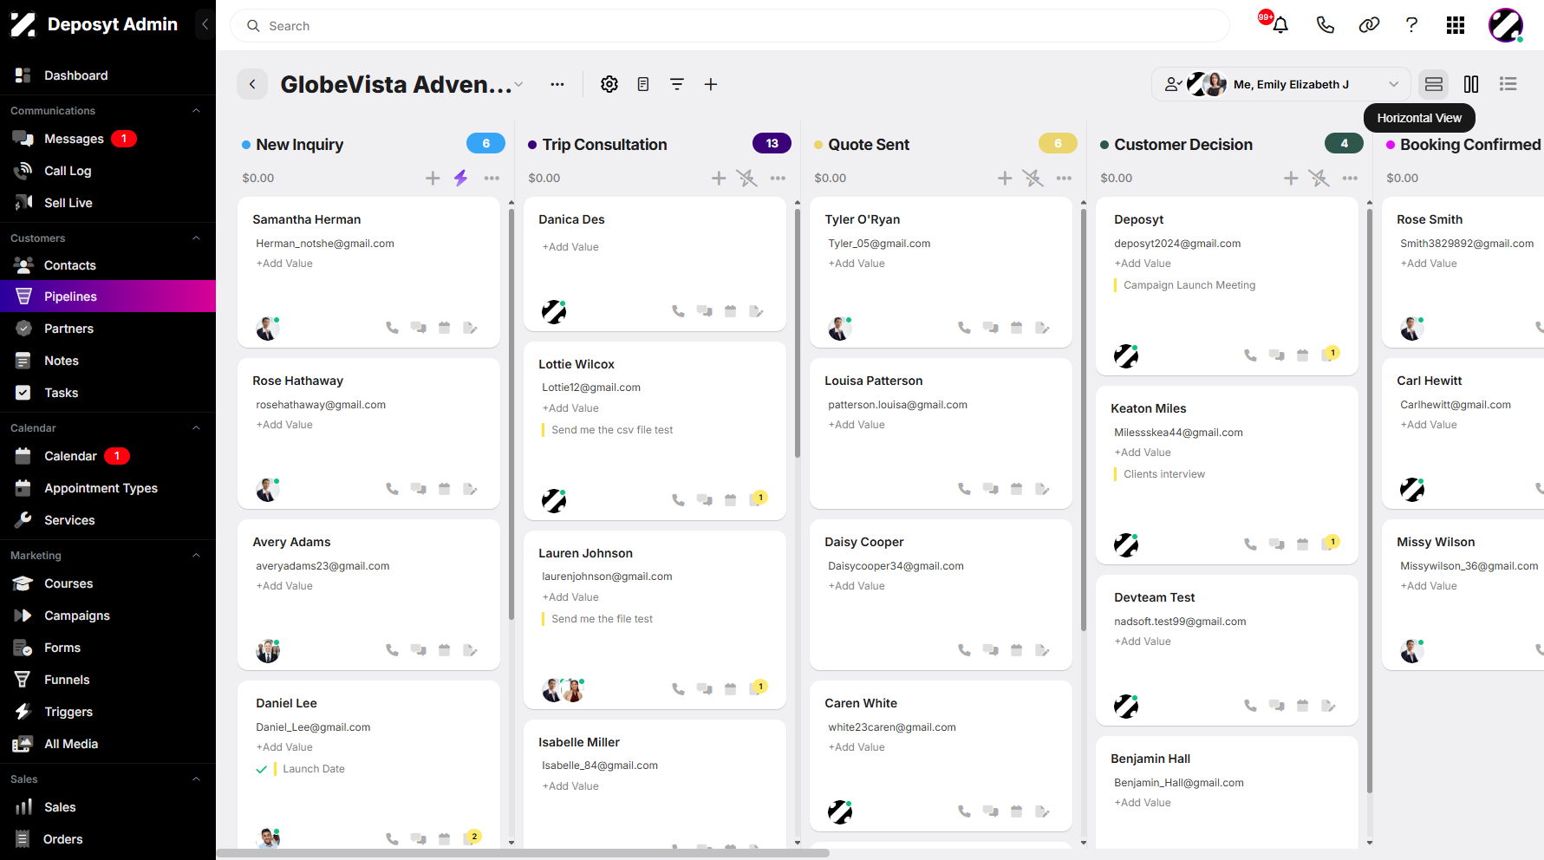Collapse the Deposyt Admin sidebar
This screenshot has width=1544, height=860.
pos(205,24)
